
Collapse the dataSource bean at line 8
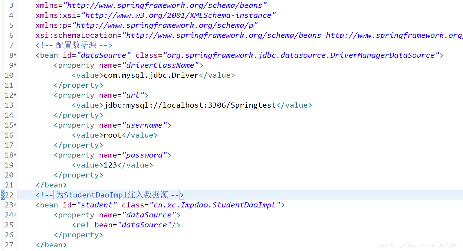pyautogui.click(x=15, y=55)
